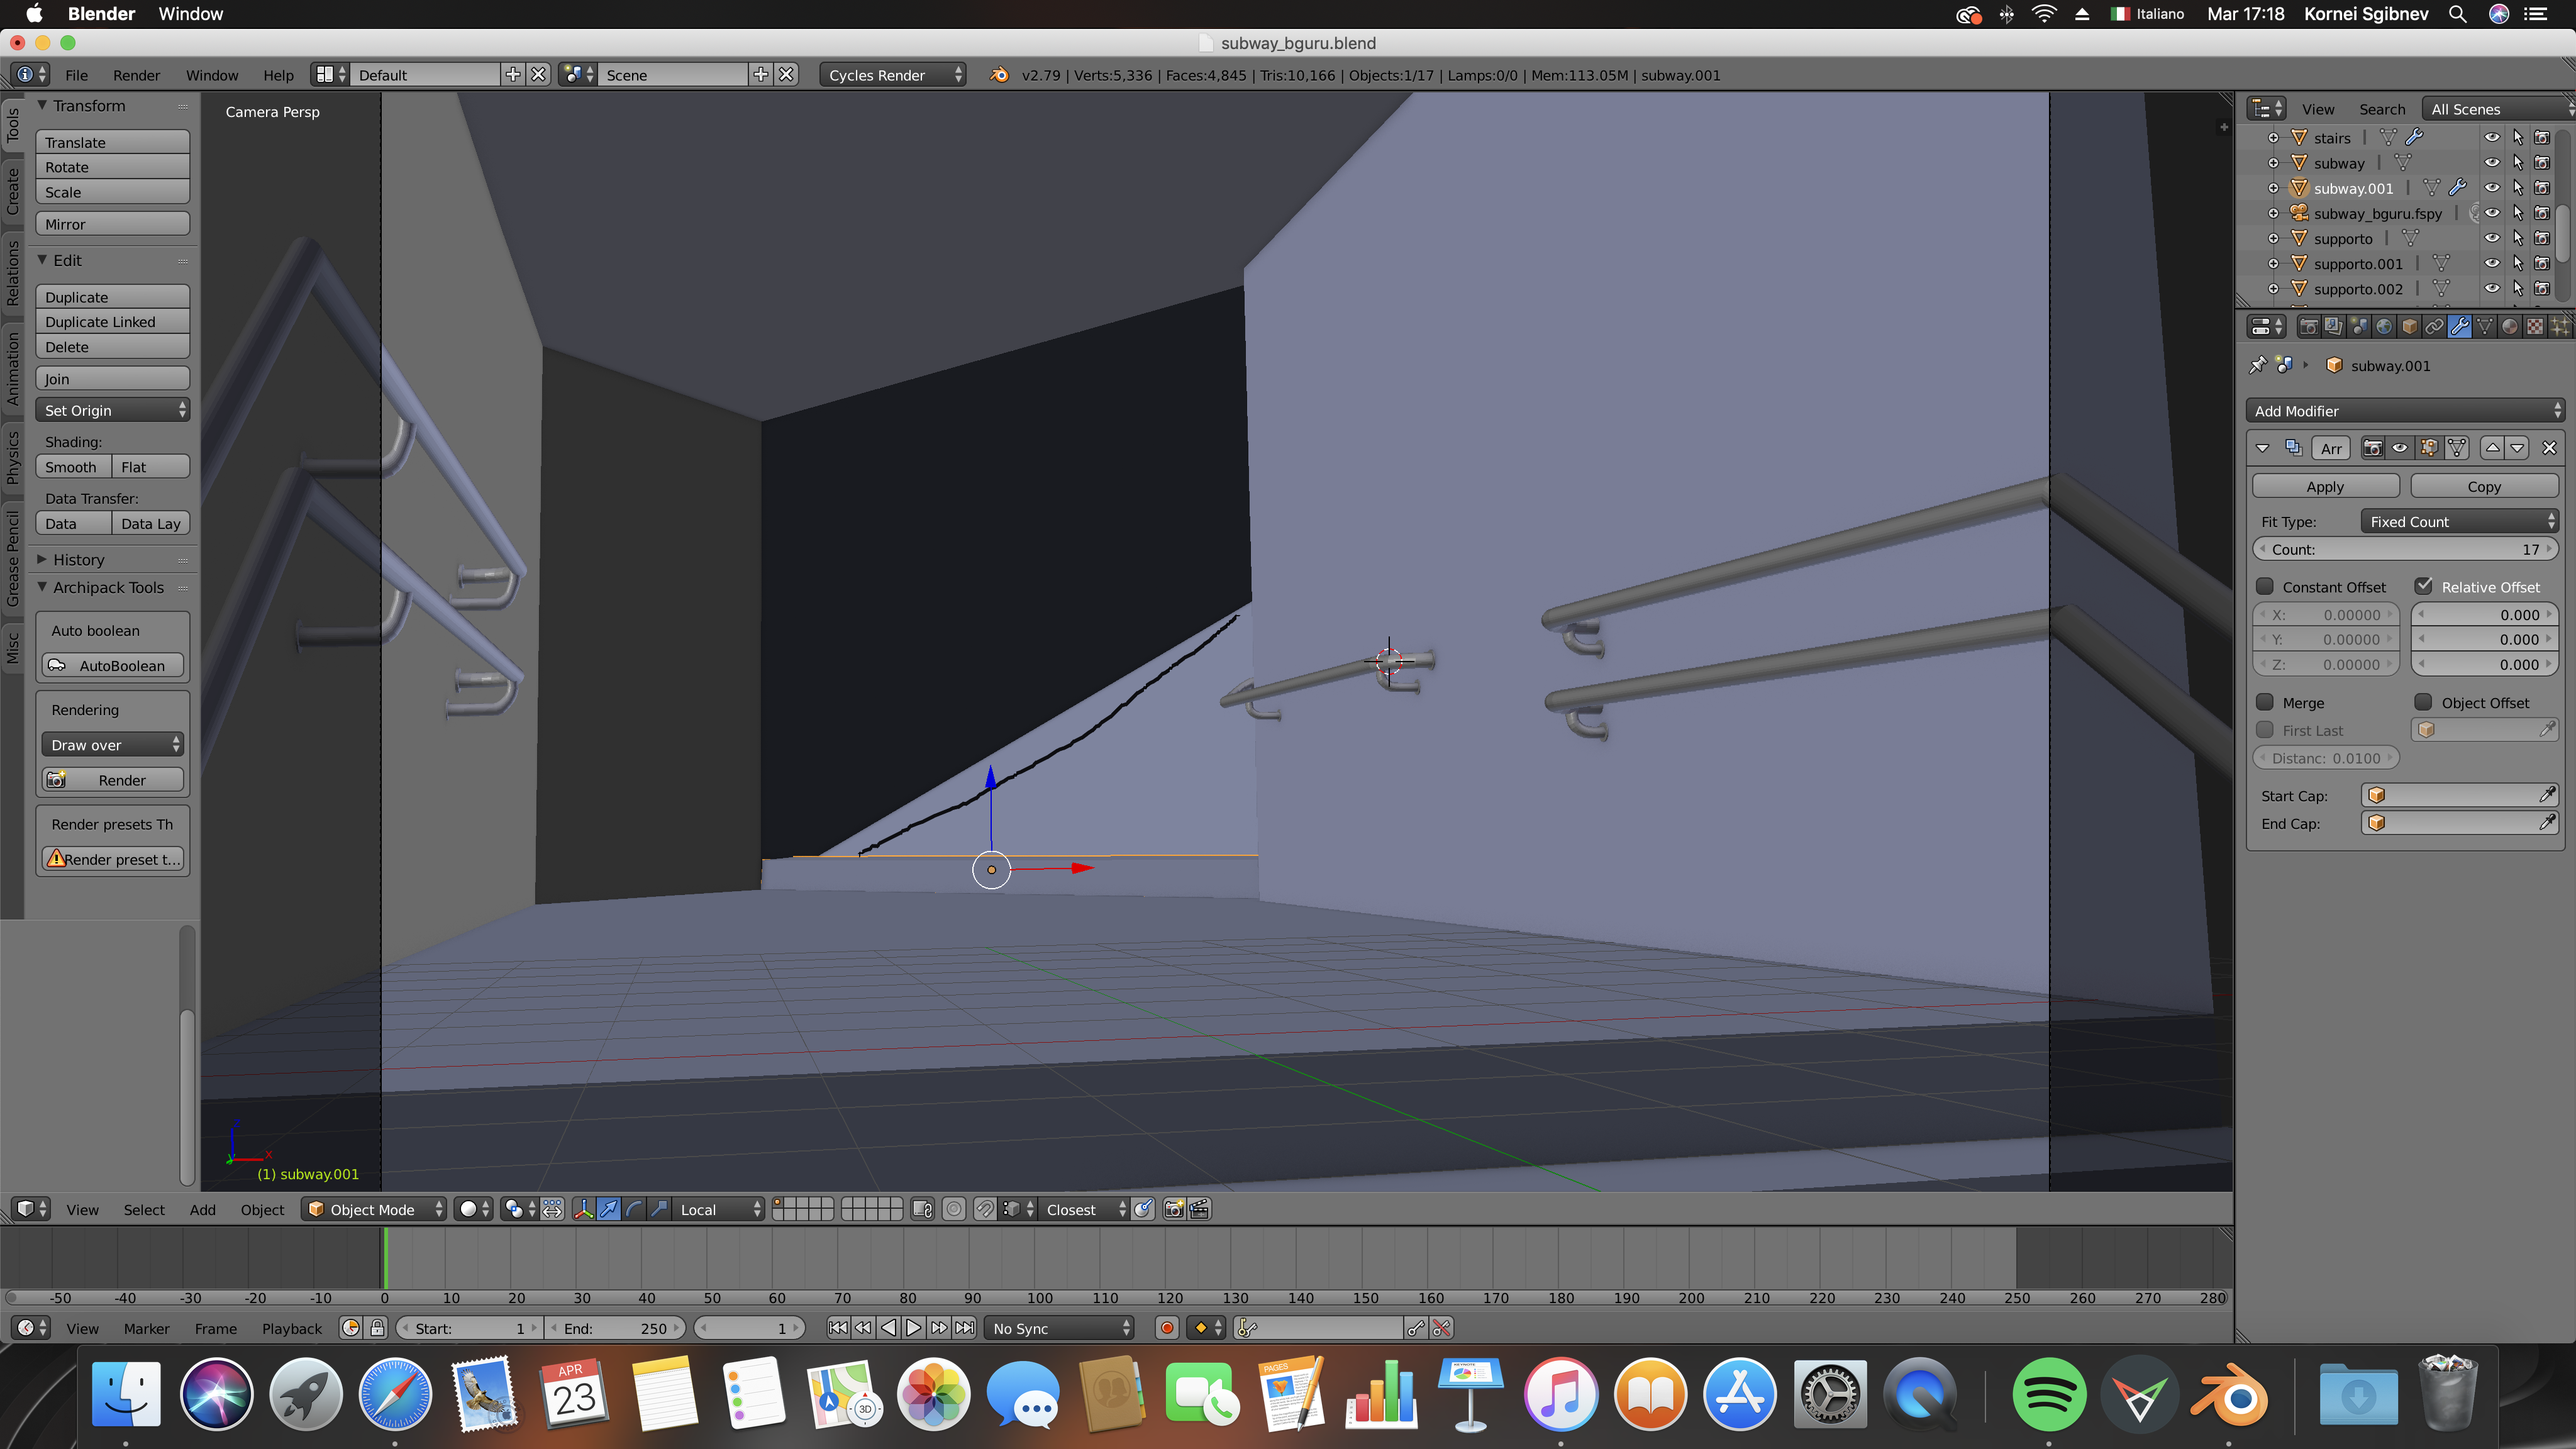Expand the History panel

[78, 560]
